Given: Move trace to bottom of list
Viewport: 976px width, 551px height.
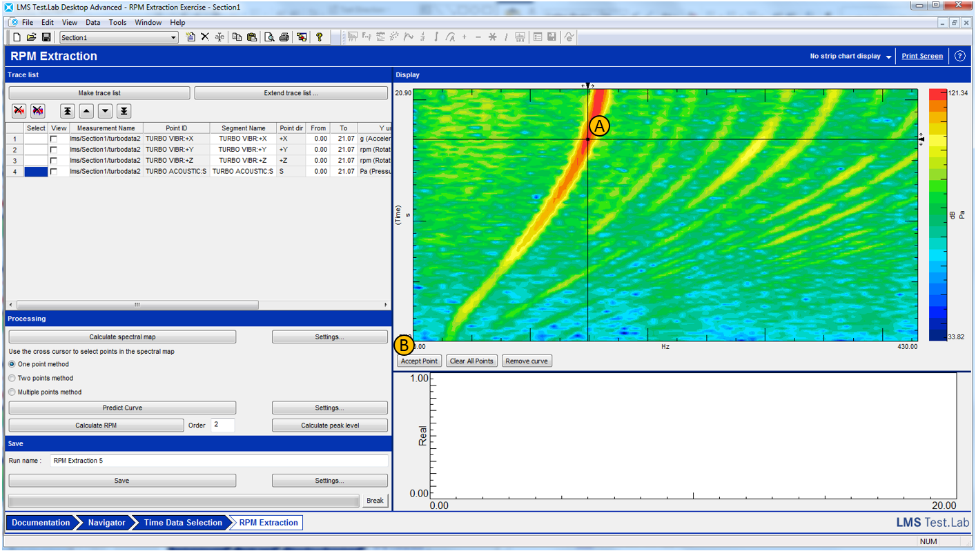Looking at the screenshot, I should [124, 110].
